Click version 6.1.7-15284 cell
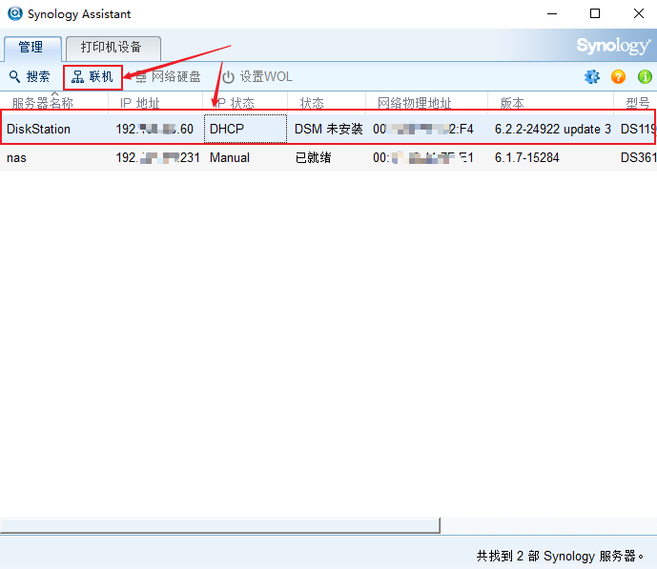 526,157
